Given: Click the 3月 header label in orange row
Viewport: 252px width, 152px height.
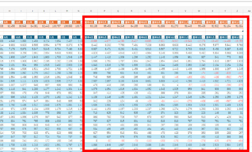Looking at the screenshot, I should click(x=75, y=22).
